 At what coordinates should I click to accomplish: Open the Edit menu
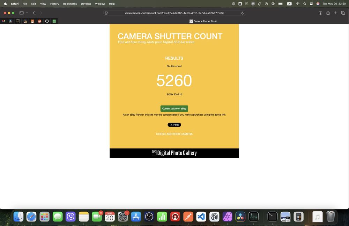34,4
